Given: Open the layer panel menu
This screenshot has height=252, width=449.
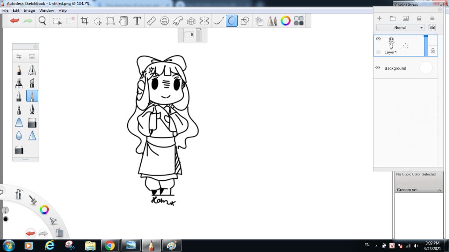Looking at the screenshot, I should point(432,18).
